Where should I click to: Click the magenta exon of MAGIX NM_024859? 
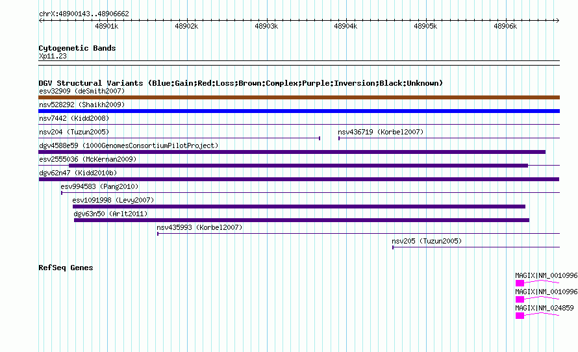[520, 316]
